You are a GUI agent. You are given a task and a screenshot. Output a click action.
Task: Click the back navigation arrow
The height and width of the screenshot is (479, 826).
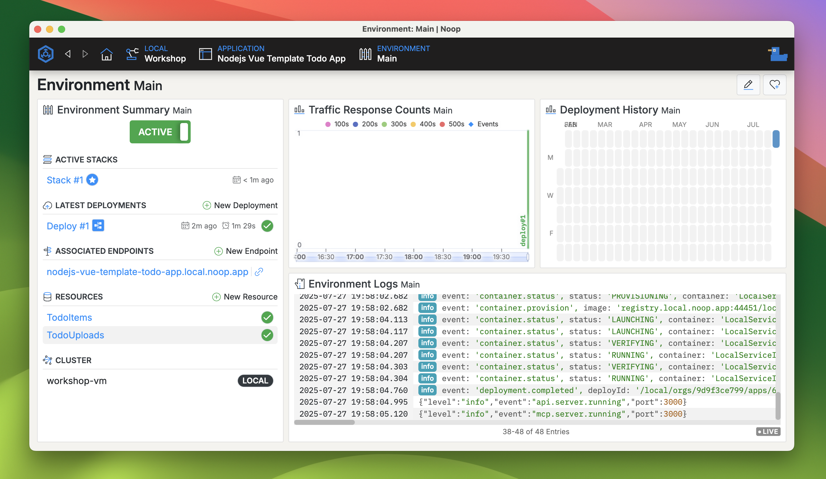tap(68, 53)
